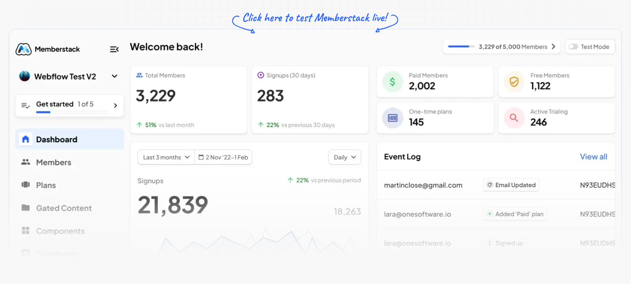
Task: Click the View all link in Event Log
Action: coord(594,157)
